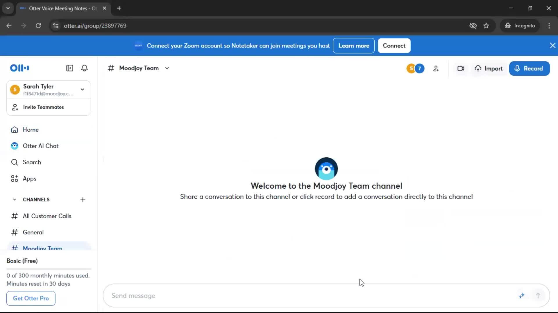Click the Otter logo in the sidebar
The height and width of the screenshot is (313, 558).
coord(19,68)
